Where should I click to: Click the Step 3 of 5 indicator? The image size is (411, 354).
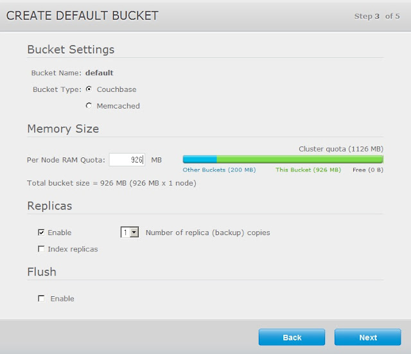(377, 16)
